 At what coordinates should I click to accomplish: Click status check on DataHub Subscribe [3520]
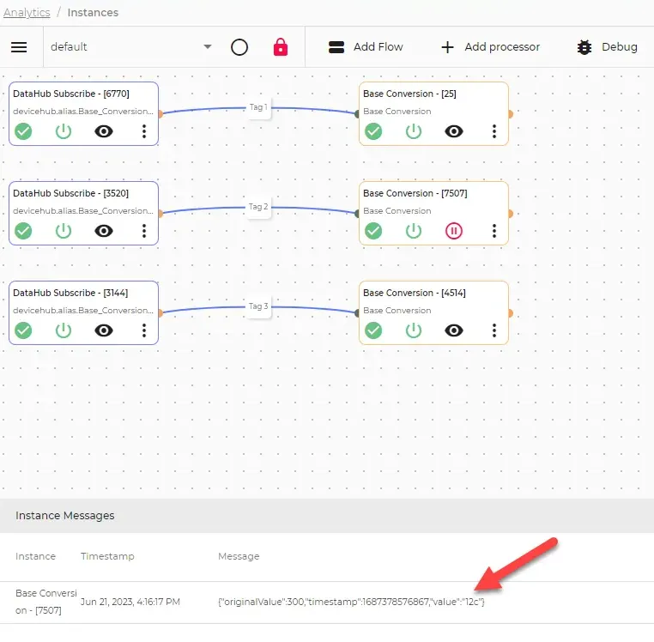23,231
